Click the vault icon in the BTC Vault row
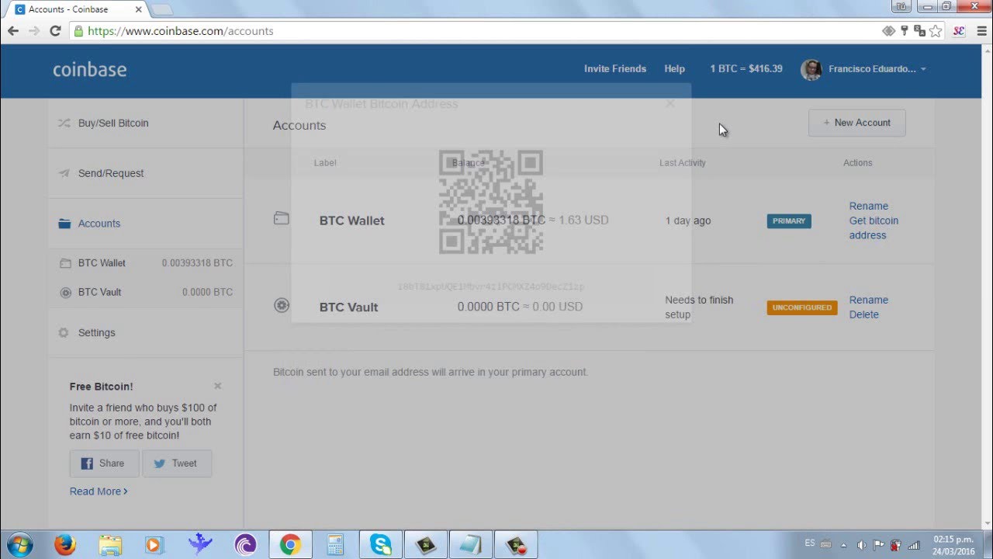993x559 pixels. coord(282,306)
